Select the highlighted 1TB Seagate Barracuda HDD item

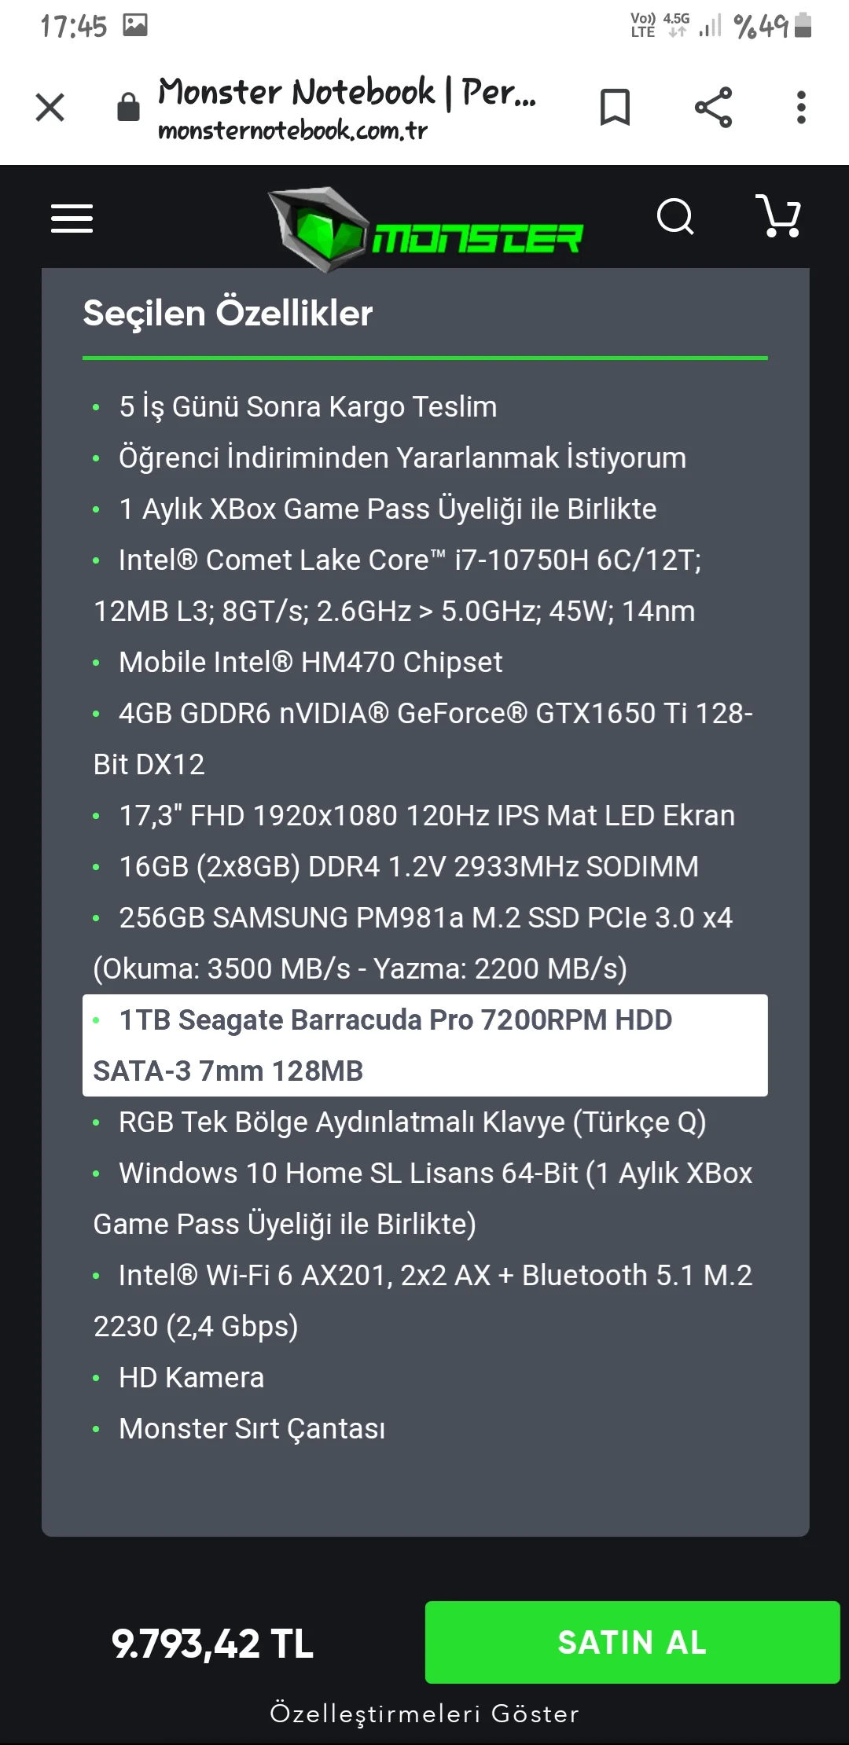(x=424, y=1045)
